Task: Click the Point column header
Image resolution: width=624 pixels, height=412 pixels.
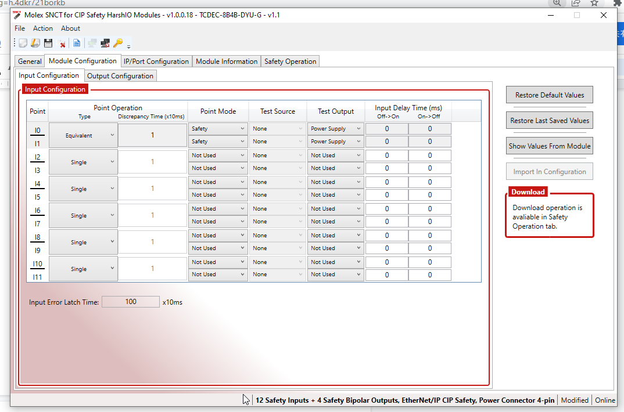Action: (37, 111)
